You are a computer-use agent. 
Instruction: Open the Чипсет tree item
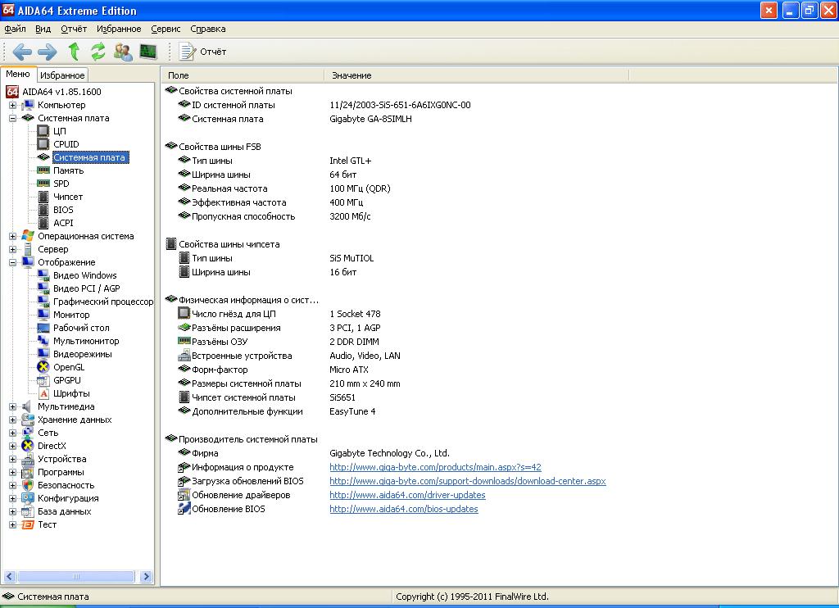(x=68, y=197)
